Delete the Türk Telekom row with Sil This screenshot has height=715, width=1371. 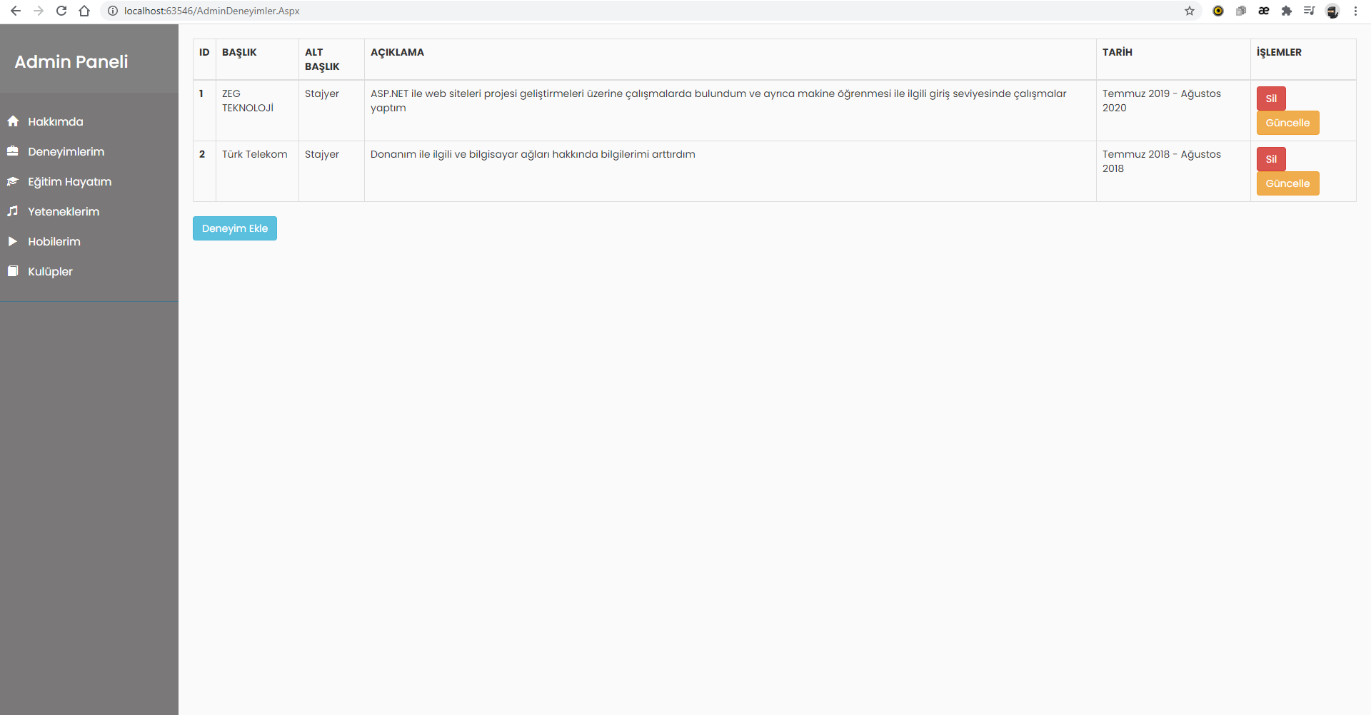point(1271,159)
